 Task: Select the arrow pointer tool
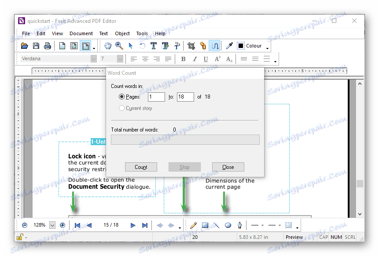point(131,46)
